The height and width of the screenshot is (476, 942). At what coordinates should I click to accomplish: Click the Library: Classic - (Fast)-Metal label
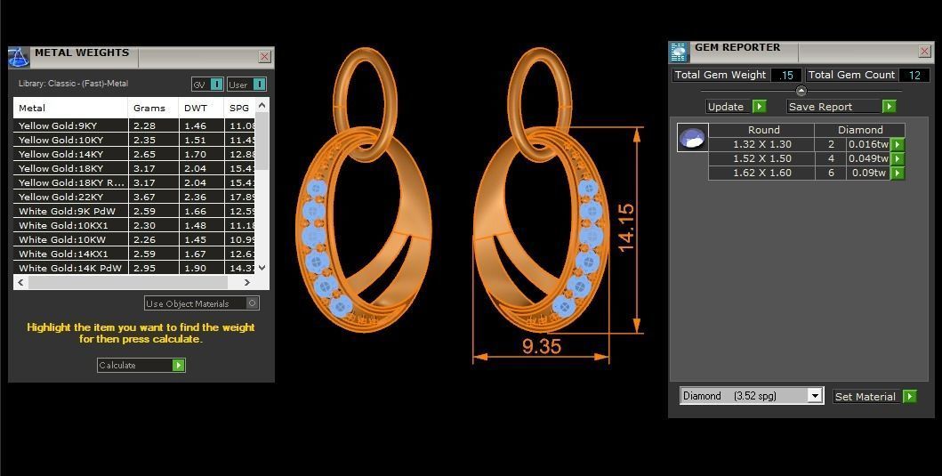tap(73, 84)
